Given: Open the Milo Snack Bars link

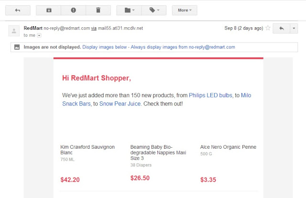Looking at the screenshot, I should pos(246,95).
